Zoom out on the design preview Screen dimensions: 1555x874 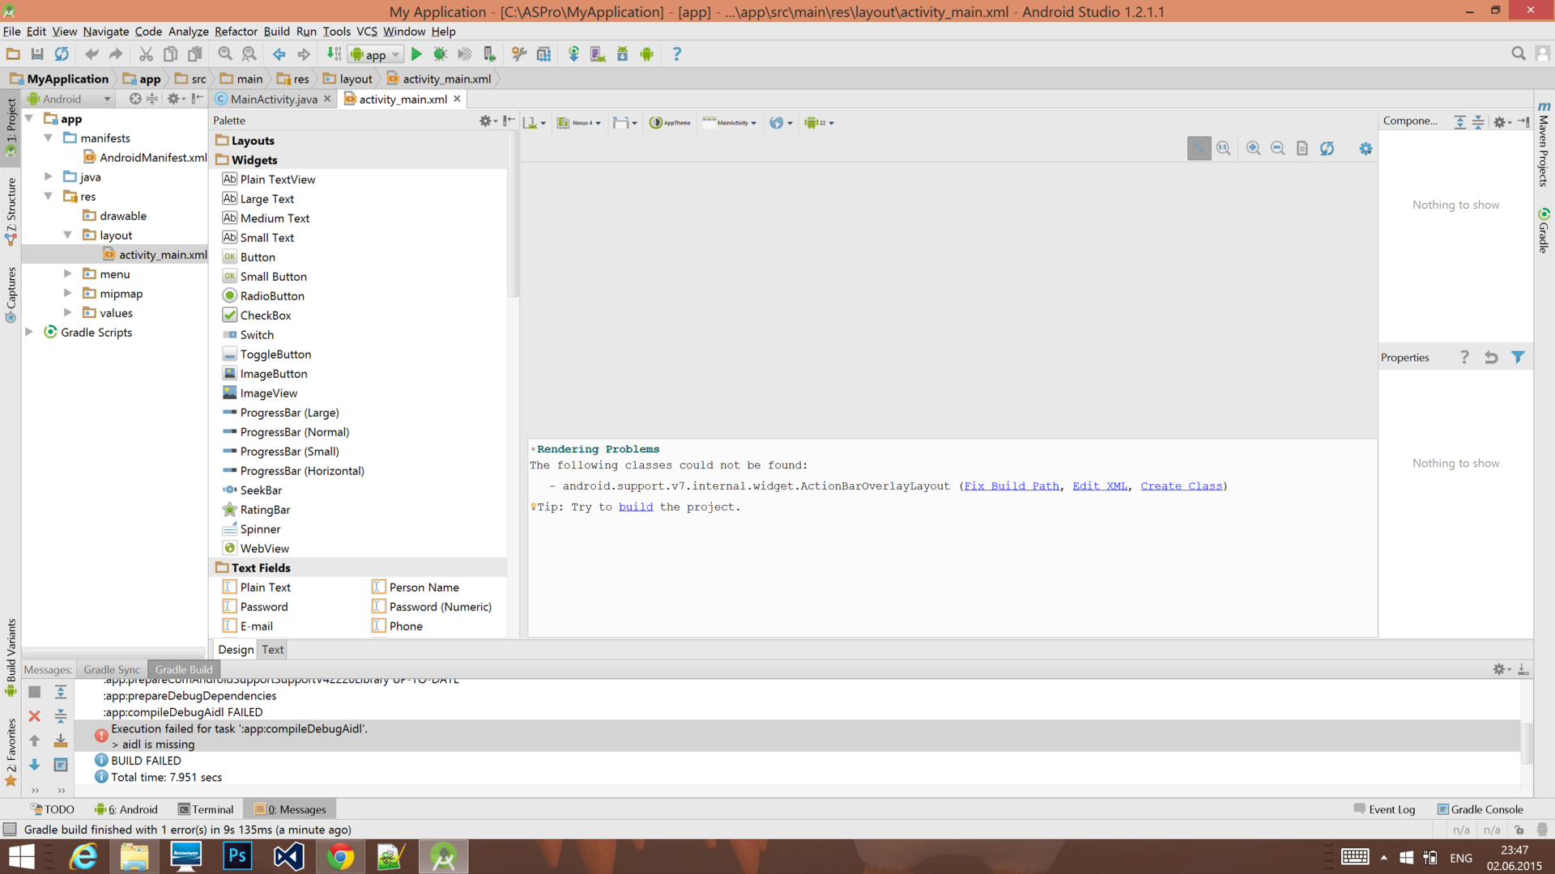point(1277,148)
